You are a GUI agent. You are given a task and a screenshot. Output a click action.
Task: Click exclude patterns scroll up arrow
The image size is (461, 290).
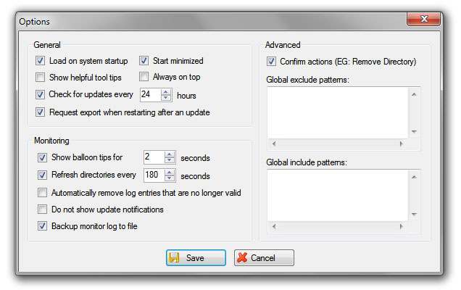click(x=414, y=94)
